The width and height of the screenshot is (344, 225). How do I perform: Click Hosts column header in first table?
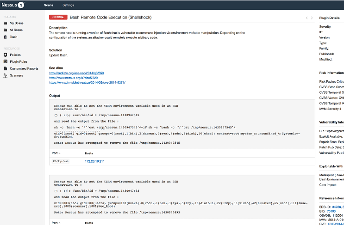coord(89,153)
